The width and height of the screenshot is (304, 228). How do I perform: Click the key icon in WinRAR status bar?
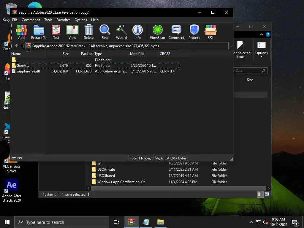coord(20,158)
